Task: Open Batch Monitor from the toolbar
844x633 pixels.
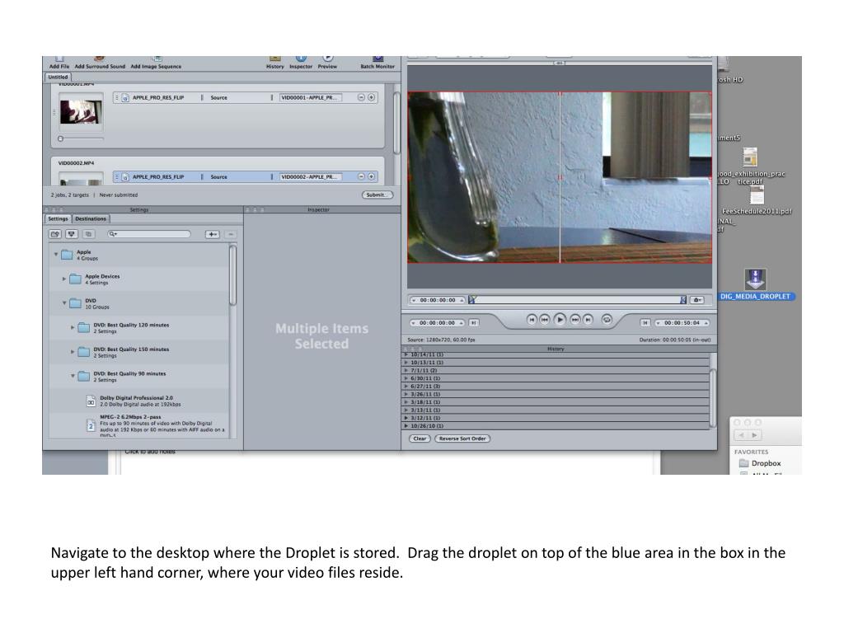Action: [x=377, y=63]
